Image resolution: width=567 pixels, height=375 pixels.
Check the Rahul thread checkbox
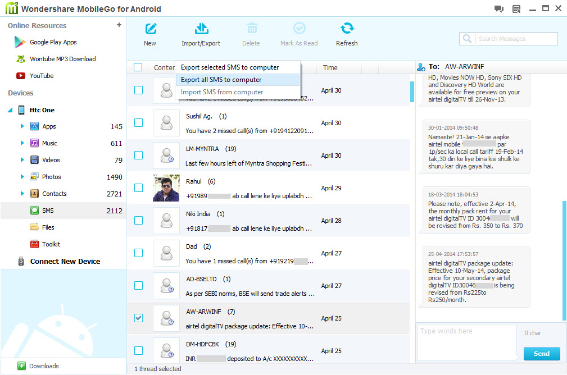pos(138,188)
